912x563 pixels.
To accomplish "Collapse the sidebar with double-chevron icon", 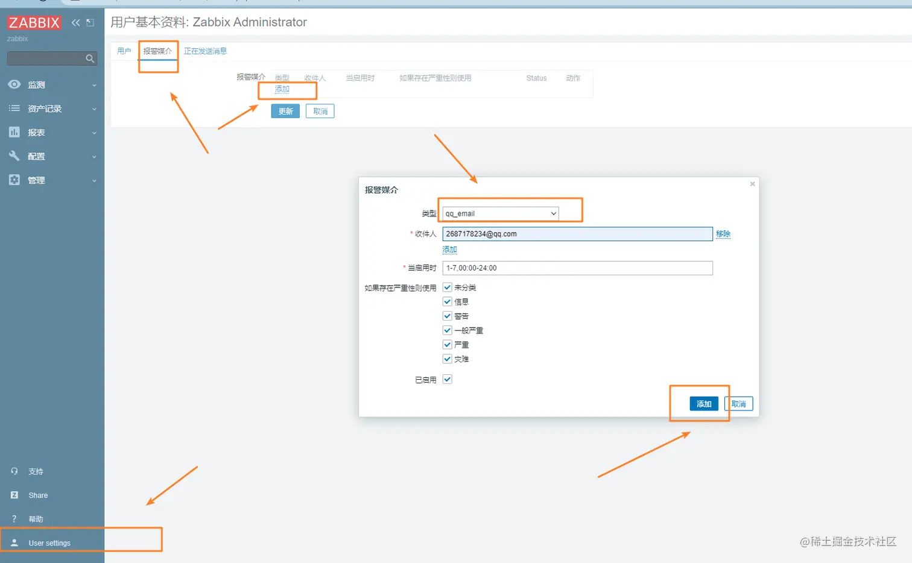I will tap(75, 23).
